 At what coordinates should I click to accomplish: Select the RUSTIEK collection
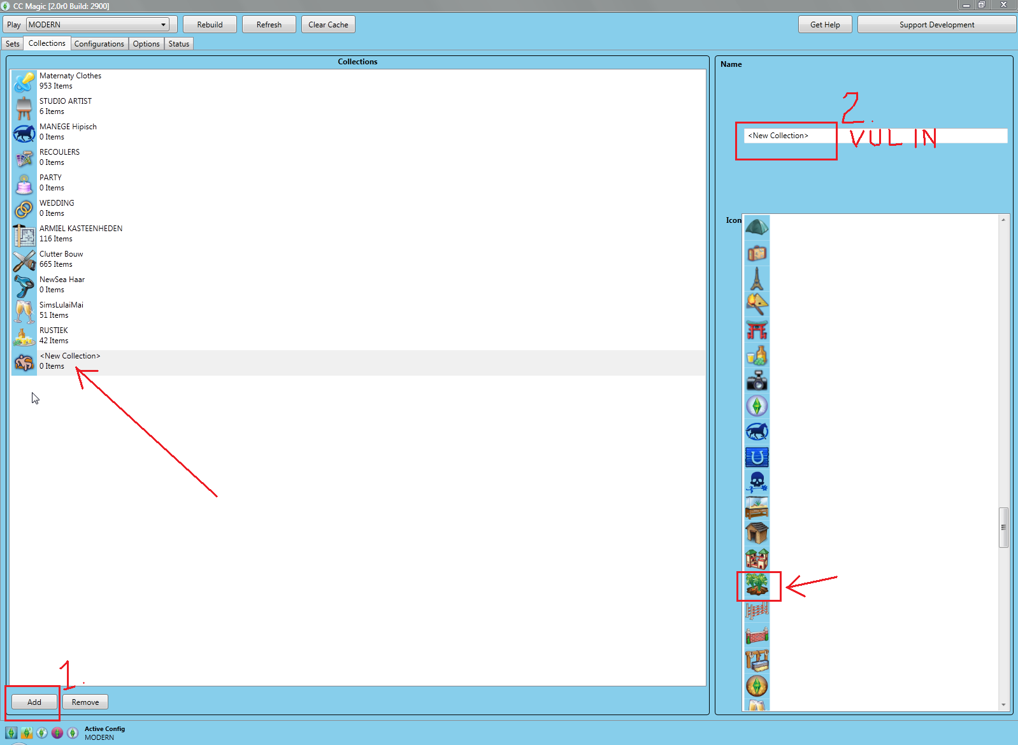point(358,337)
